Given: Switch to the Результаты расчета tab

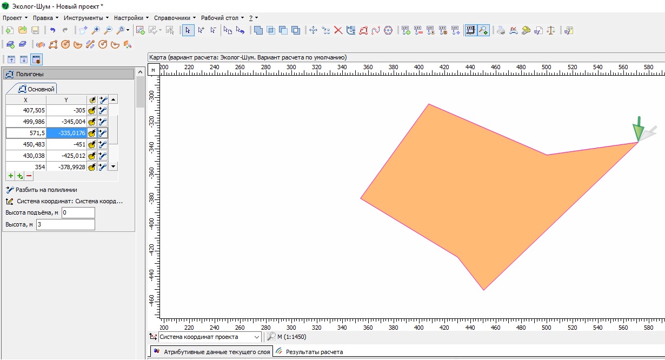Looking at the screenshot, I should (314, 352).
